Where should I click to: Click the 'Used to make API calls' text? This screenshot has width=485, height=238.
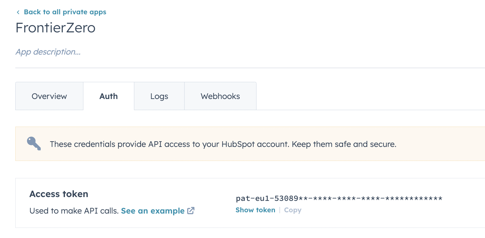coord(74,211)
